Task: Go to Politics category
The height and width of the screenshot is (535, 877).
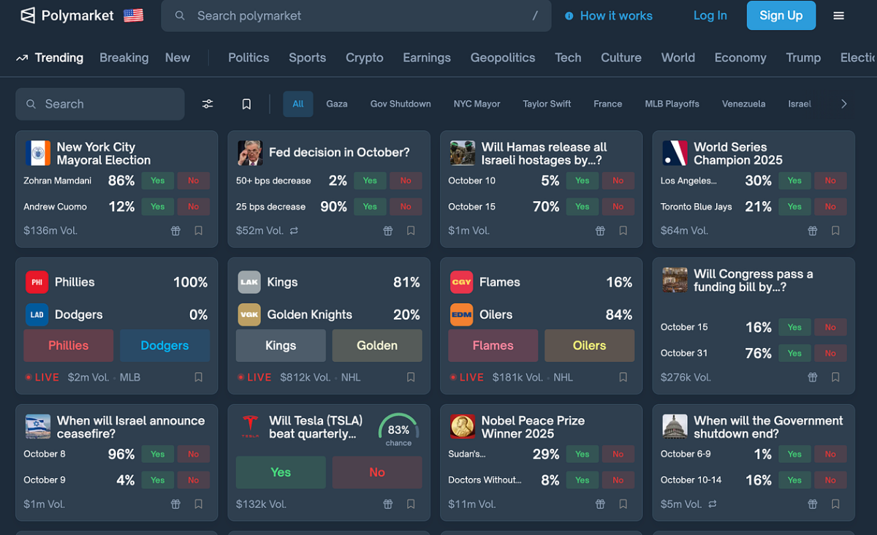Action: [x=248, y=58]
